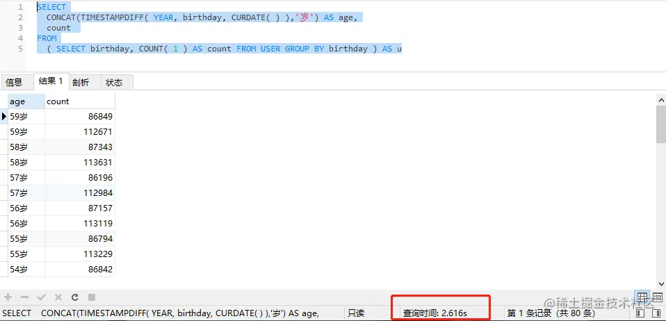666x321 pixels.
Task: Click the 58岁 cell beside 87343
Action: (26, 147)
